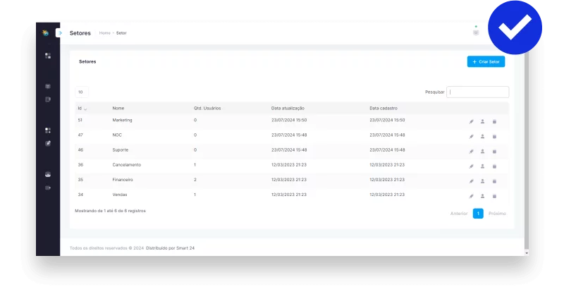Expand the sidebar with arrow toggle

click(x=60, y=32)
